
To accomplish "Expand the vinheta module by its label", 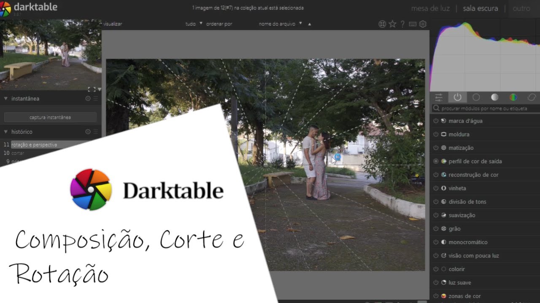I will tap(457, 188).
